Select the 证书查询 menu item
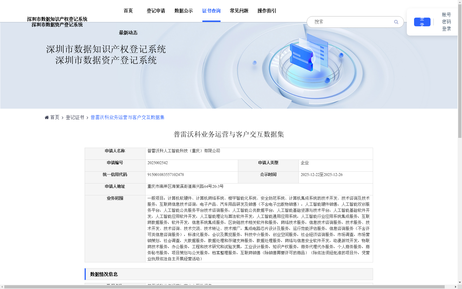Viewport: 462px width, 289px height. pos(211,11)
